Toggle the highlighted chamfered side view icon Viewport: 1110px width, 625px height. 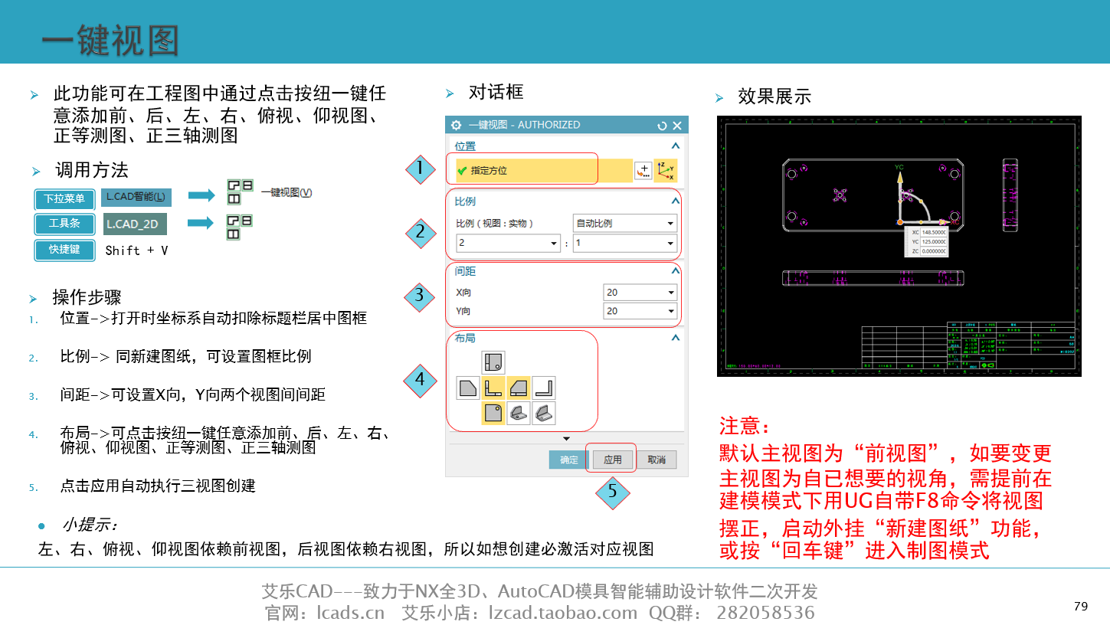click(x=519, y=388)
